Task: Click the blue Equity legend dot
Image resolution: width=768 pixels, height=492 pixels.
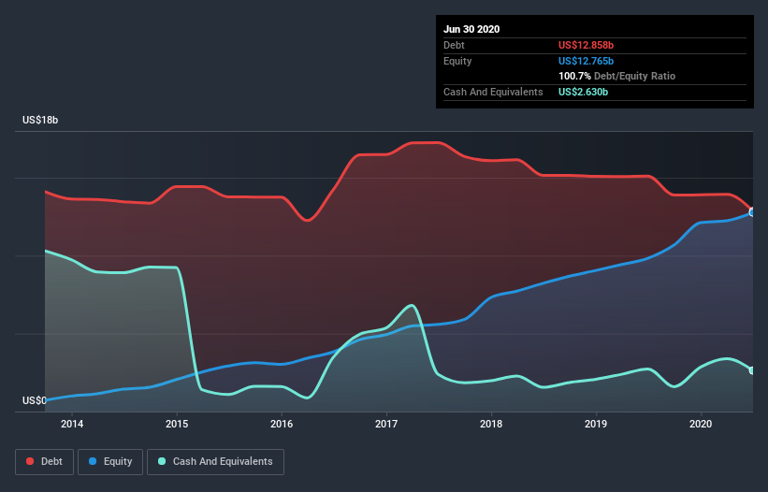Action: [x=93, y=461]
